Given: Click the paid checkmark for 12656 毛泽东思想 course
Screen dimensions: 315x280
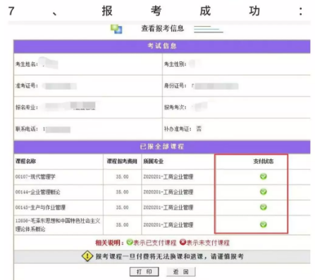Looking at the screenshot, I should [x=264, y=224].
